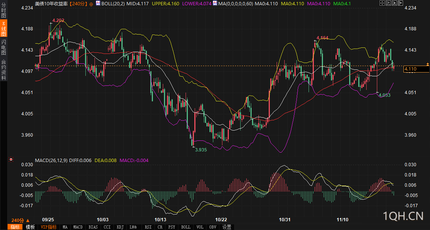The width and height of the screenshot is (430, 230).
Task: Switch to the 分时图 side tab
Action: (4, 11)
